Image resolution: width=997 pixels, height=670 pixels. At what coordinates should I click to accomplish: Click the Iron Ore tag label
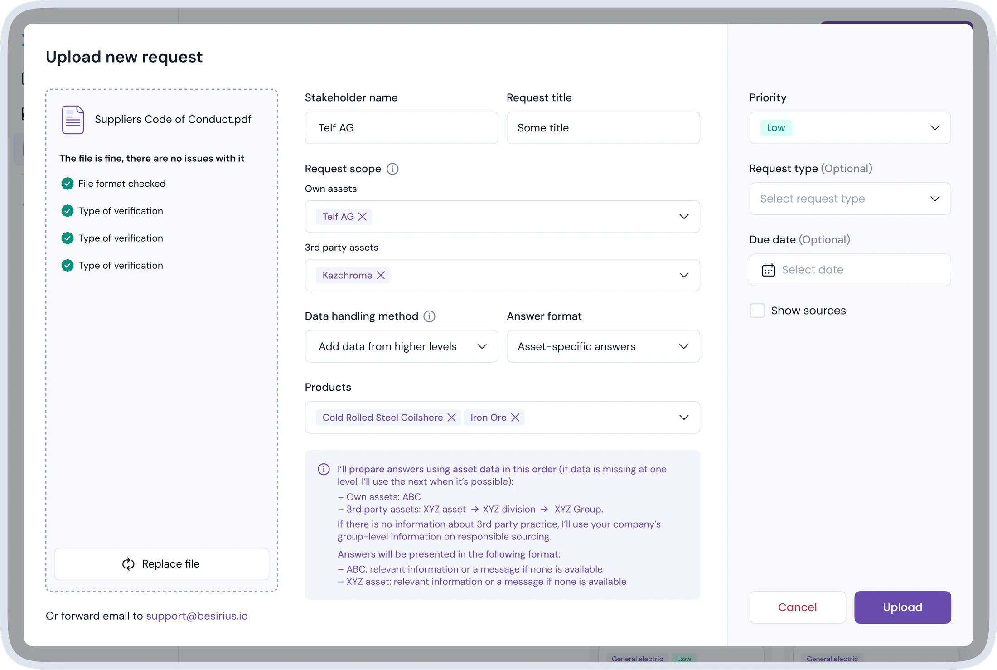[x=489, y=418]
